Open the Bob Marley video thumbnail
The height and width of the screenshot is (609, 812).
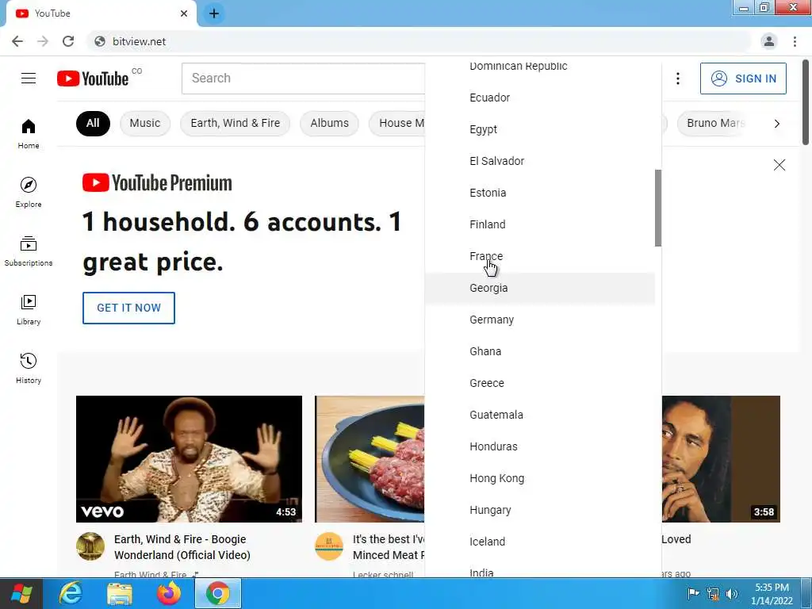[721, 459]
